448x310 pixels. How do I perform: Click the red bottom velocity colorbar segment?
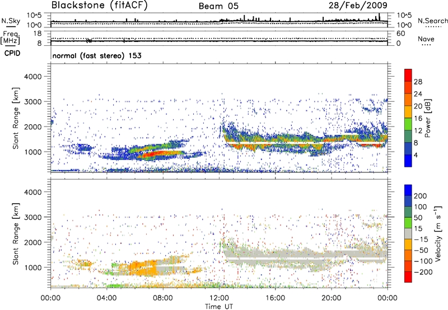tap(408, 277)
